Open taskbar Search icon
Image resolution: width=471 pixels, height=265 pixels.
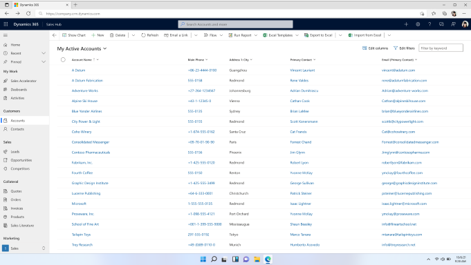click(x=214, y=259)
